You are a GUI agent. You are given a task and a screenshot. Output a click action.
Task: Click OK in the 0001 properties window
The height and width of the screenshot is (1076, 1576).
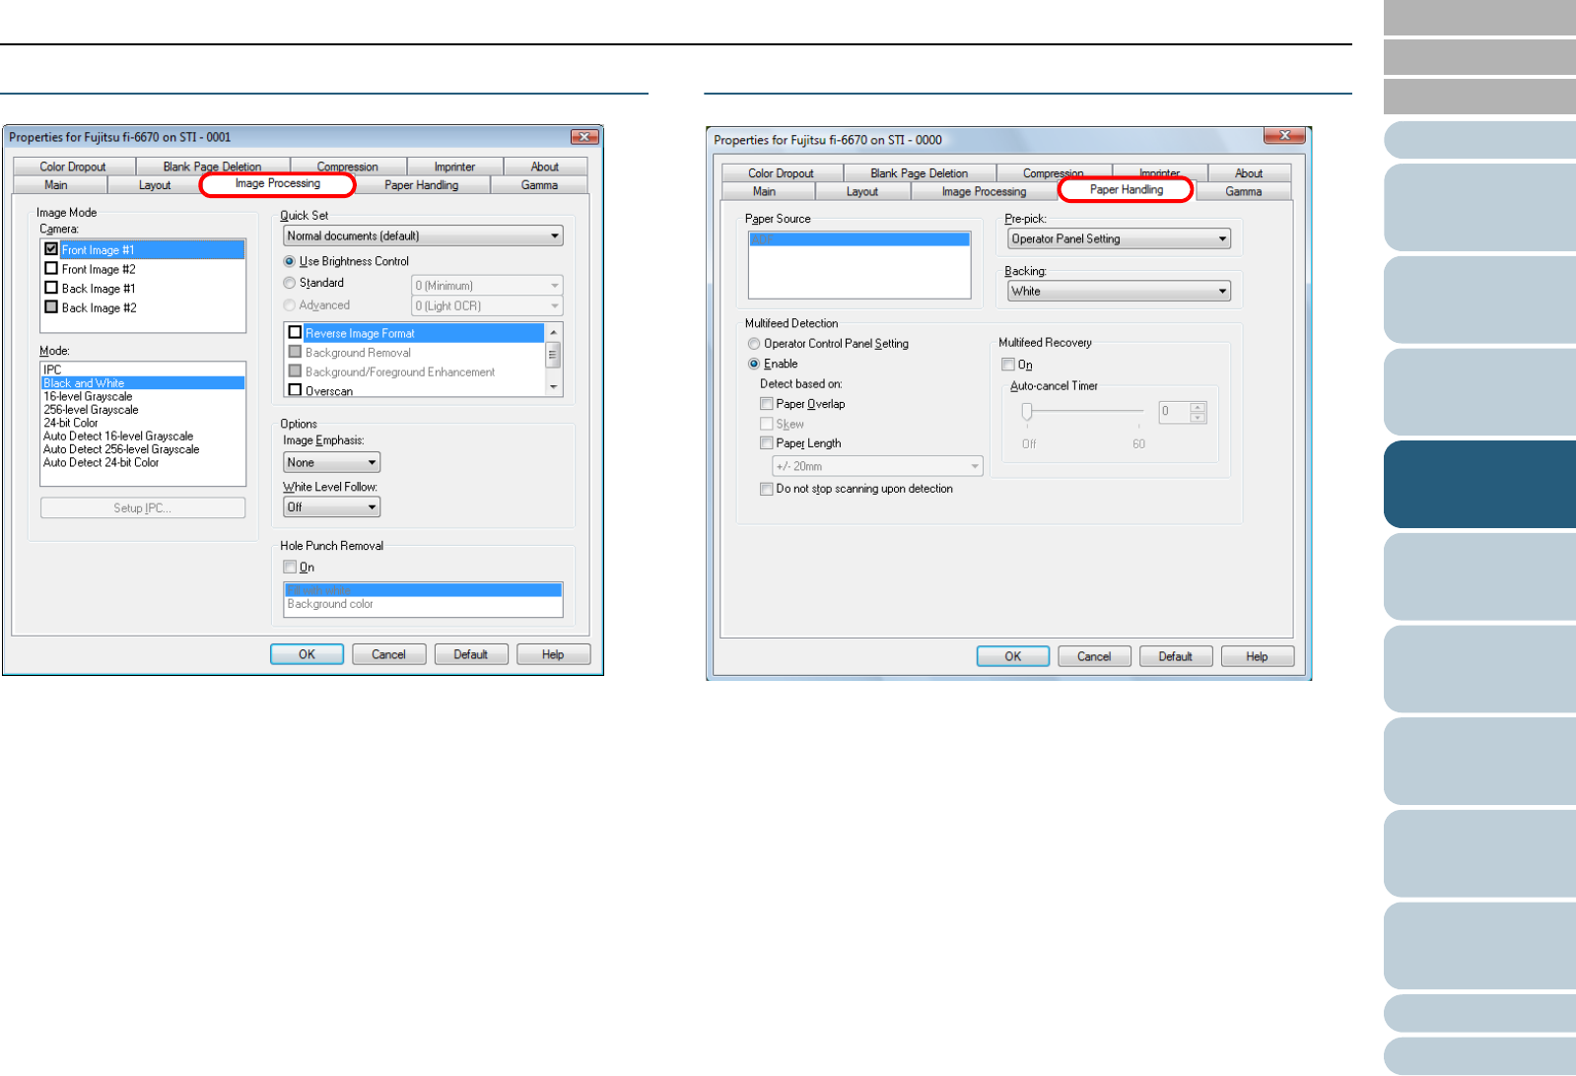tap(307, 654)
